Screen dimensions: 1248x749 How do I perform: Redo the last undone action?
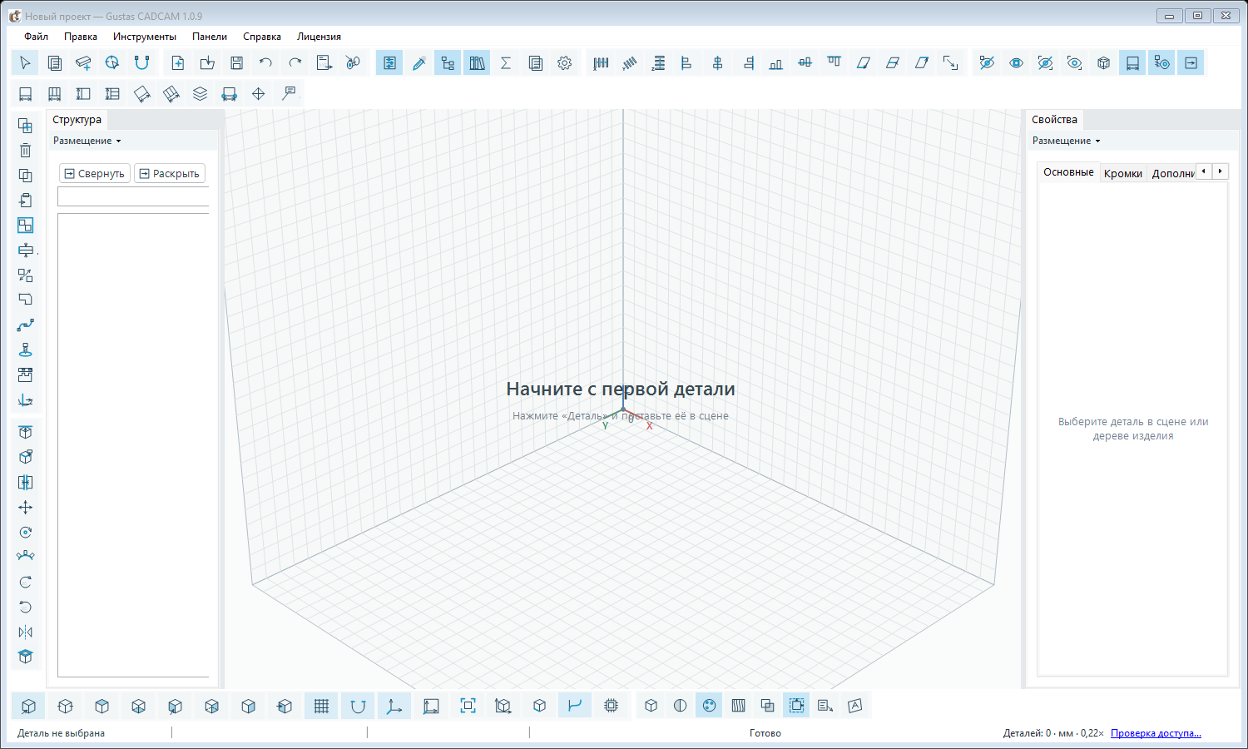point(295,62)
